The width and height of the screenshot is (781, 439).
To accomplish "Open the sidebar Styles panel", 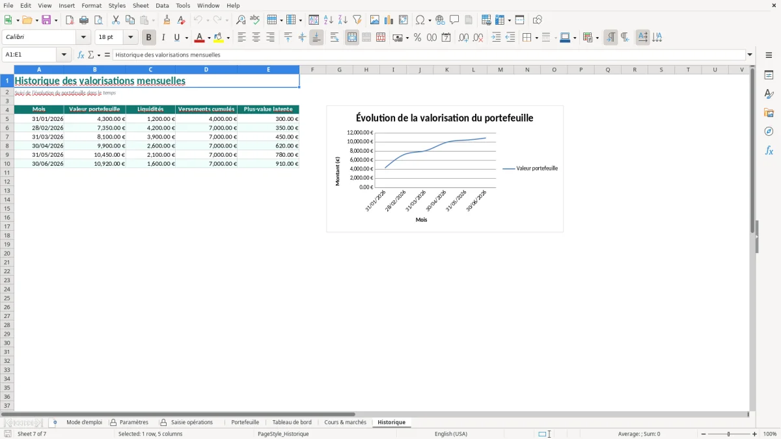I will pyautogui.click(x=769, y=94).
